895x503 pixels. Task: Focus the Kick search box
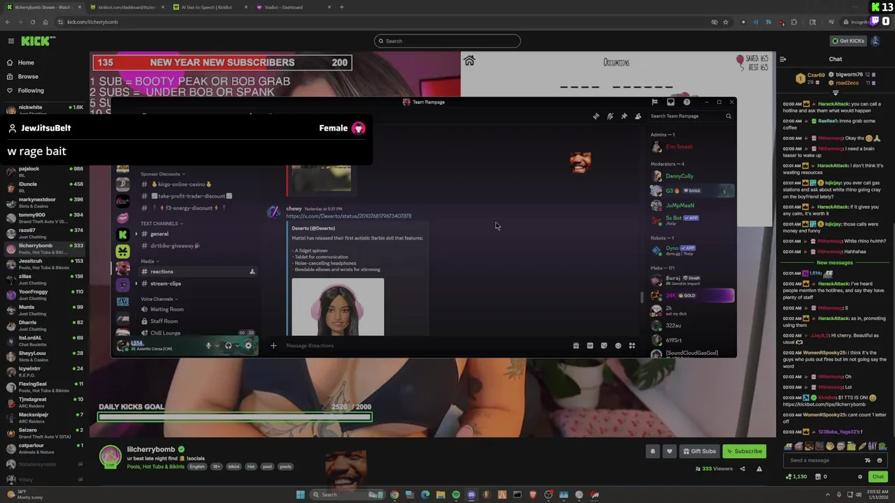point(447,41)
